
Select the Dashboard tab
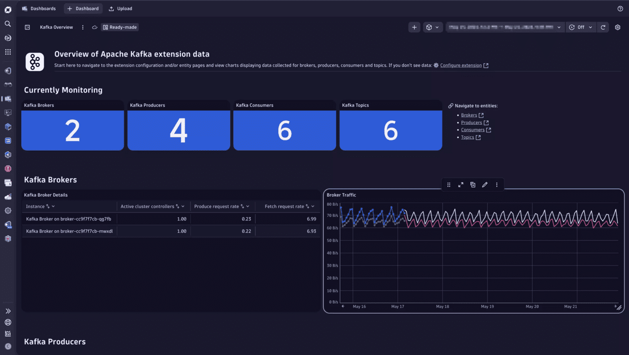[83, 8]
